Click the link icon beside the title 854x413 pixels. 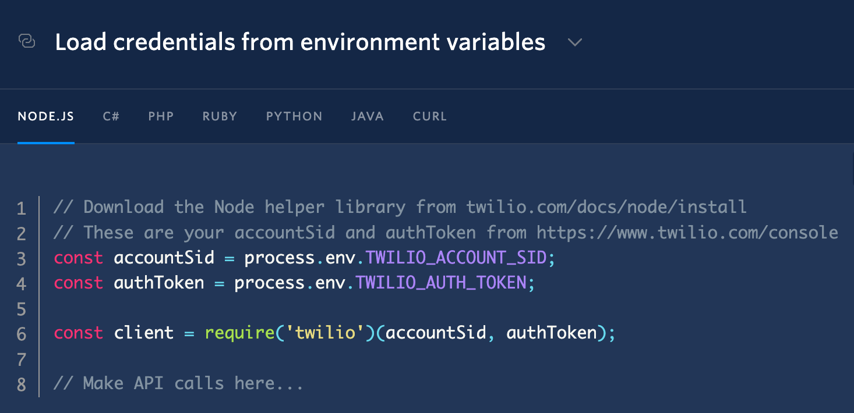pos(27,41)
